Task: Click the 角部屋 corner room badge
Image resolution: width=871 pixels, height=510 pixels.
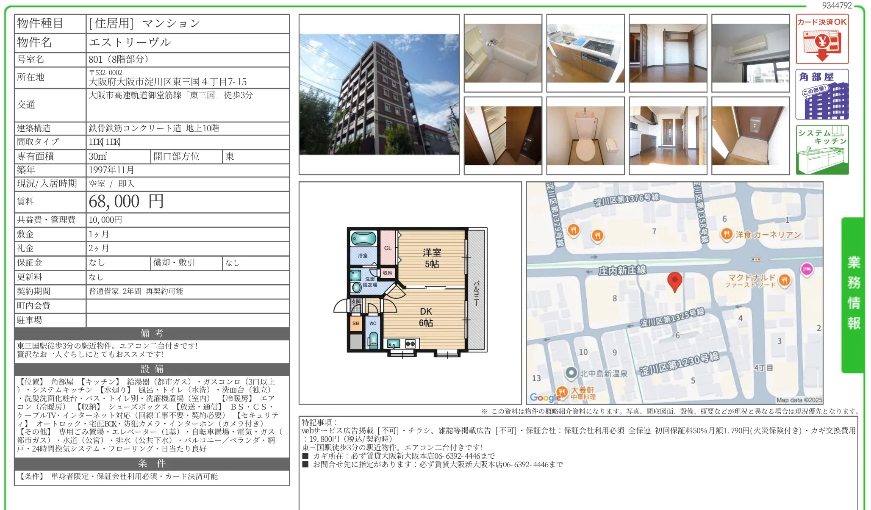Action: (x=822, y=94)
